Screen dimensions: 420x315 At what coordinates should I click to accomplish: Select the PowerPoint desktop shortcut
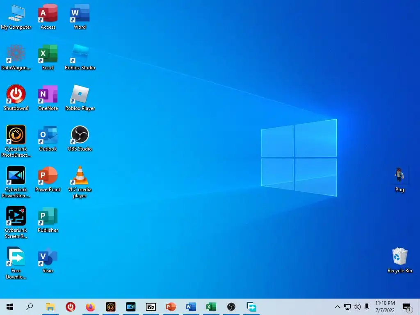[48, 180]
